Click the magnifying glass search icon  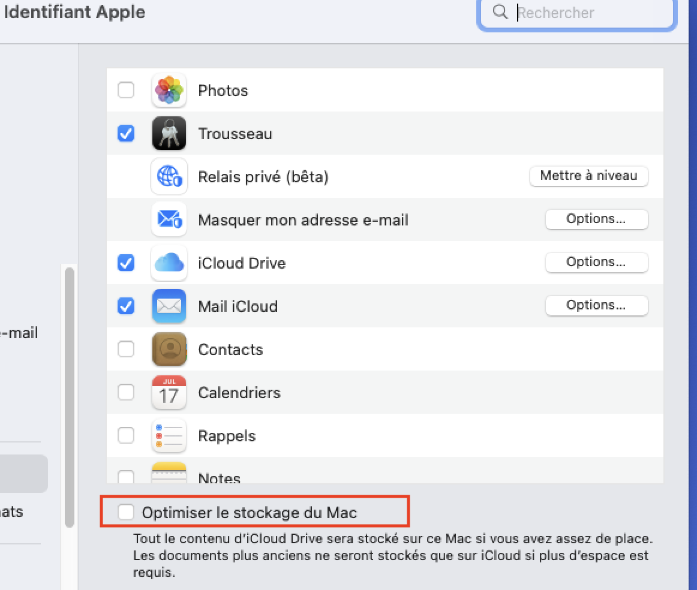pyautogui.click(x=500, y=12)
